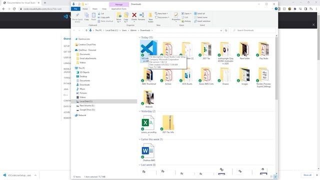Click the Cut scissors command
The width and height of the screenshot is (320, 180).
tap(101, 13)
